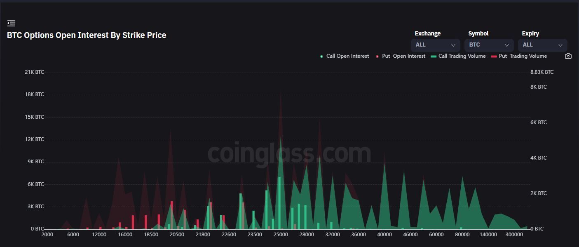The height and width of the screenshot is (247, 579).
Task: Open the camera icon to save chart image
Action: (568, 56)
